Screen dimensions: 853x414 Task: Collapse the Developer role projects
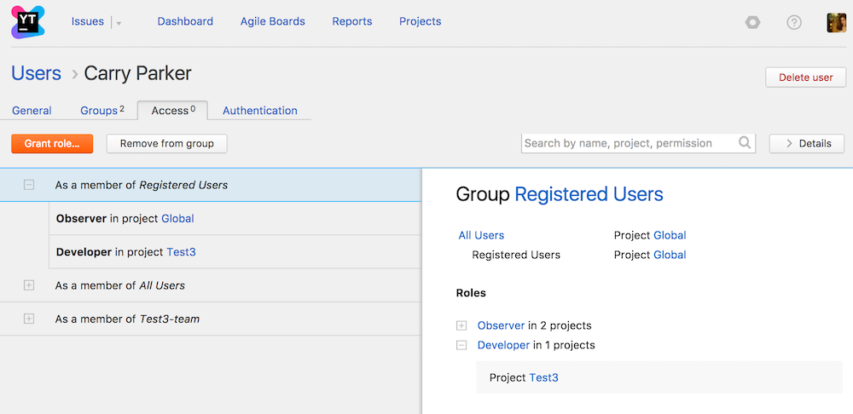click(461, 345)
